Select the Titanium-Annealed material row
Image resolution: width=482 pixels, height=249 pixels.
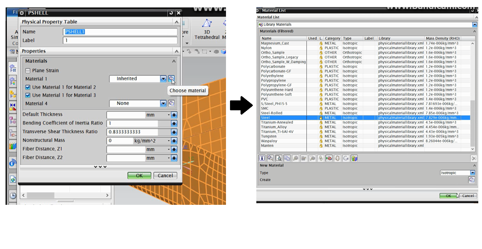(365, 122)
